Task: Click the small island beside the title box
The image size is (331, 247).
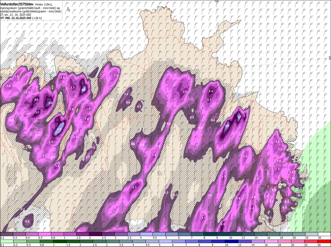Action: tap(68, 10)
